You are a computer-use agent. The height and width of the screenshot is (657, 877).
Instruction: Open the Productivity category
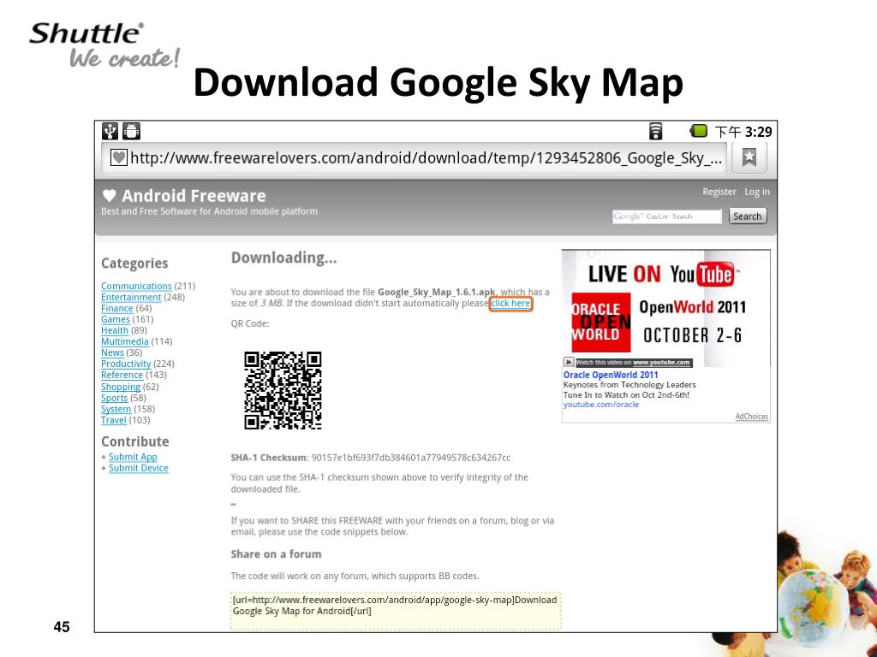pos(126,364)
